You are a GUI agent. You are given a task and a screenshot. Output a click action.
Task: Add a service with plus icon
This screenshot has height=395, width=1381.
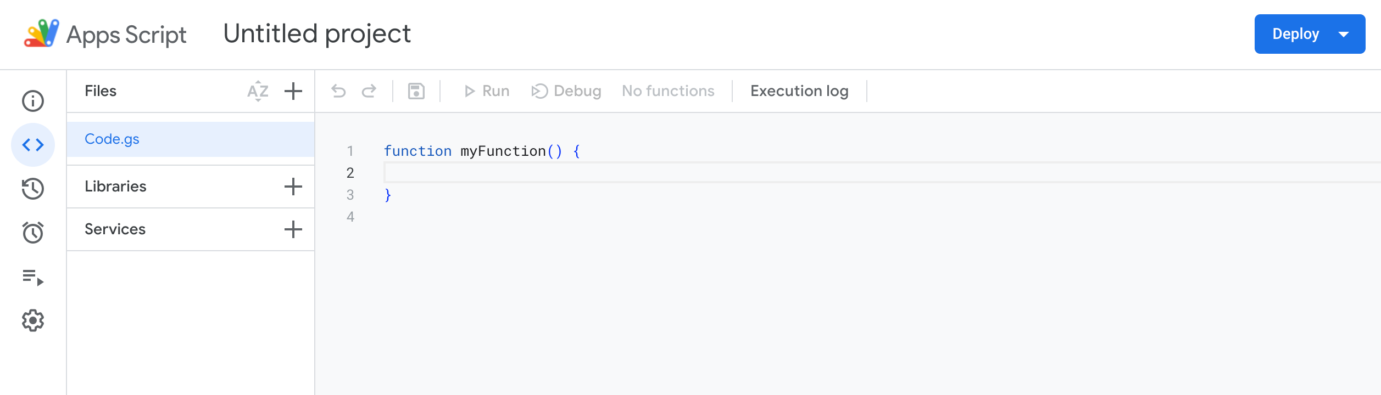[x=293, y=229]
